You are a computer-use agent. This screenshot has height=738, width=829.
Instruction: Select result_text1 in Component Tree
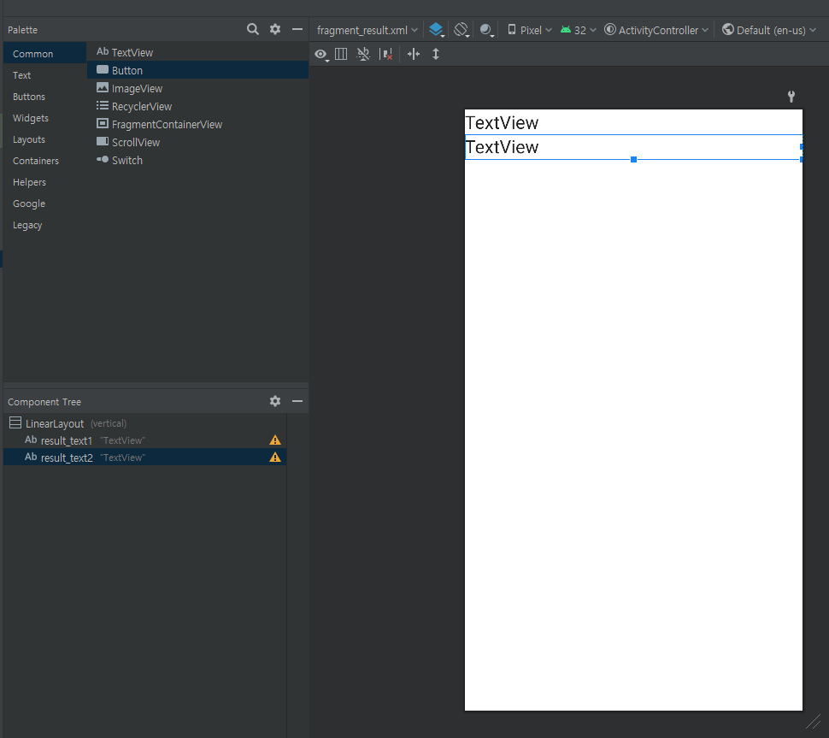coord(145,440)
